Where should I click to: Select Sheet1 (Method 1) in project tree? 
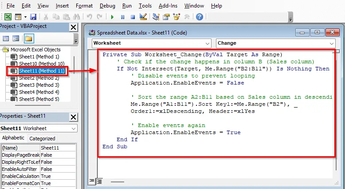[x=39, y=57]
